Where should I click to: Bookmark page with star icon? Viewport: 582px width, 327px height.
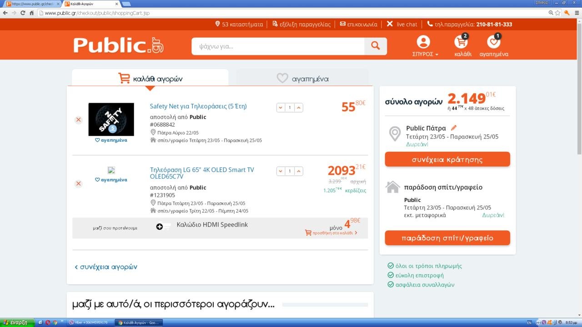tap(557, 13)
